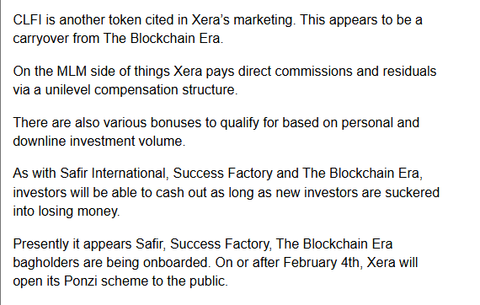Click "bagholders are being onboarded" text

111,263
